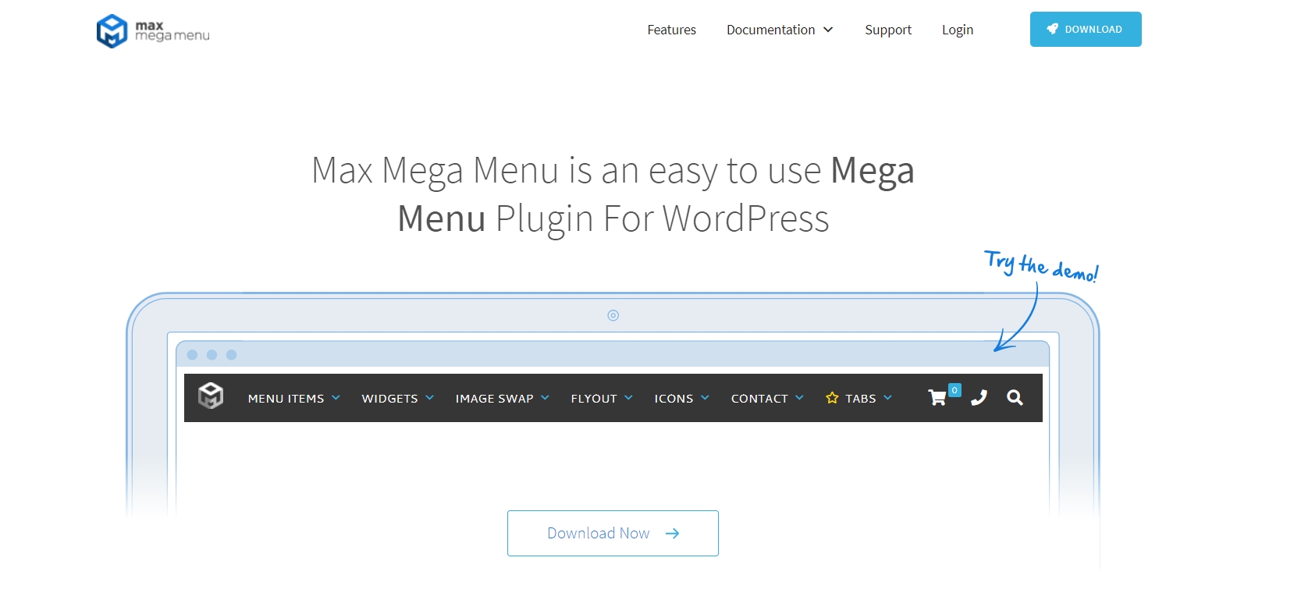Click the cart count badge showing 0
This screenshot has height=600, width=1301.
[954, 390]
